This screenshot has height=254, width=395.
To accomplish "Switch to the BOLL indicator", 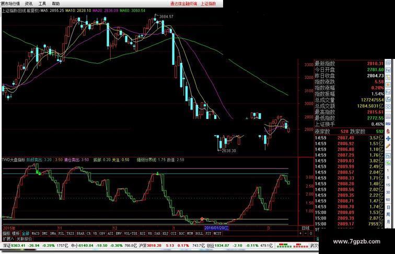I will (x=199, y=234).
